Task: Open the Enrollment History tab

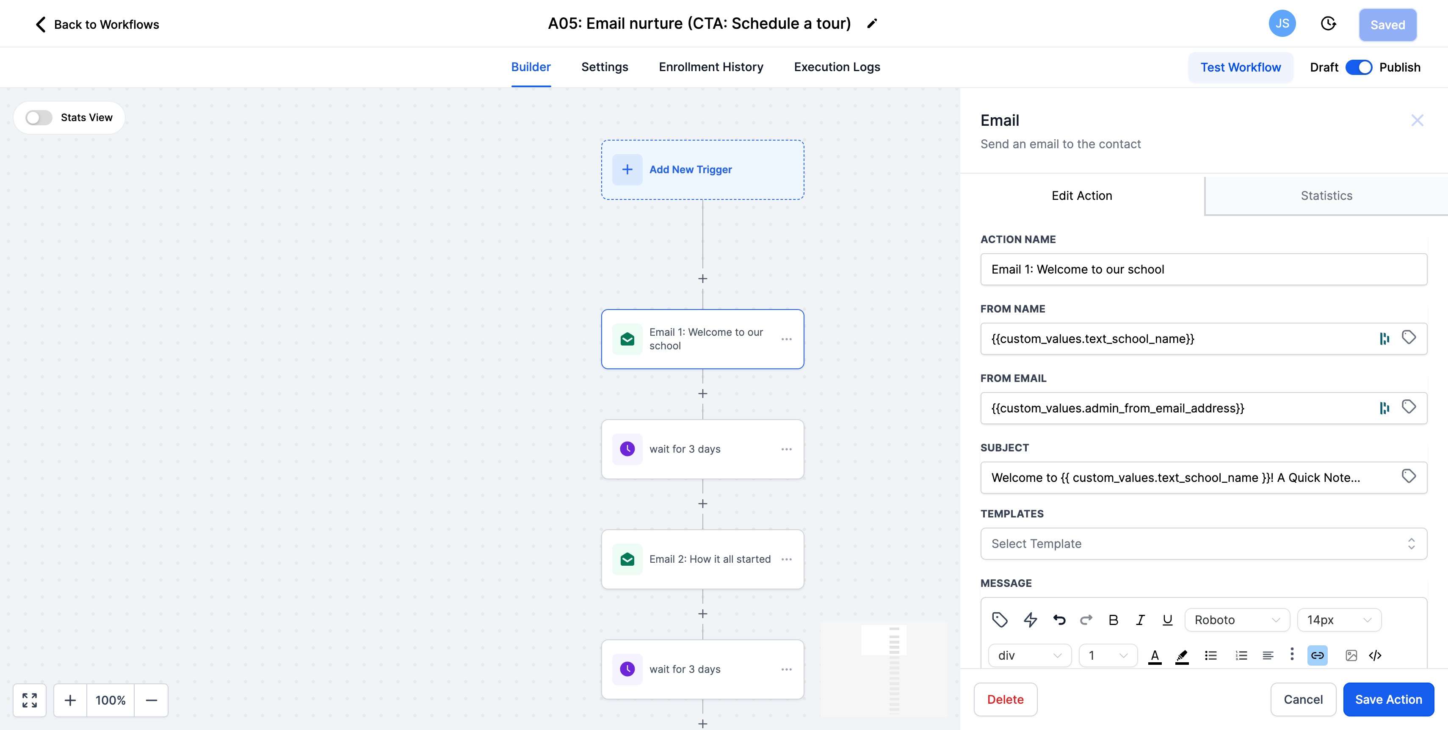Action: [x=711, y=67]
